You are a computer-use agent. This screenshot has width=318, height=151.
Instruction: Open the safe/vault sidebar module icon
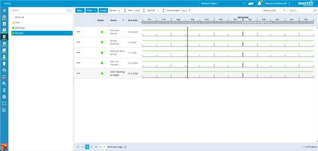pyautogui.click(x=4, y=23)
